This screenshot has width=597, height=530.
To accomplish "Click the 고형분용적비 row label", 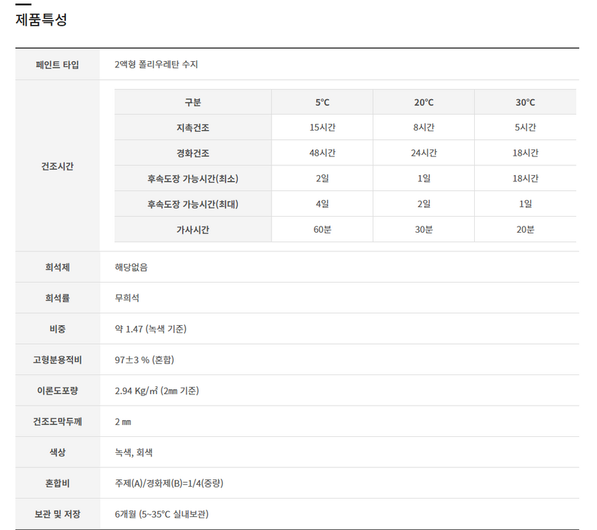I will (x=58, y=360).
